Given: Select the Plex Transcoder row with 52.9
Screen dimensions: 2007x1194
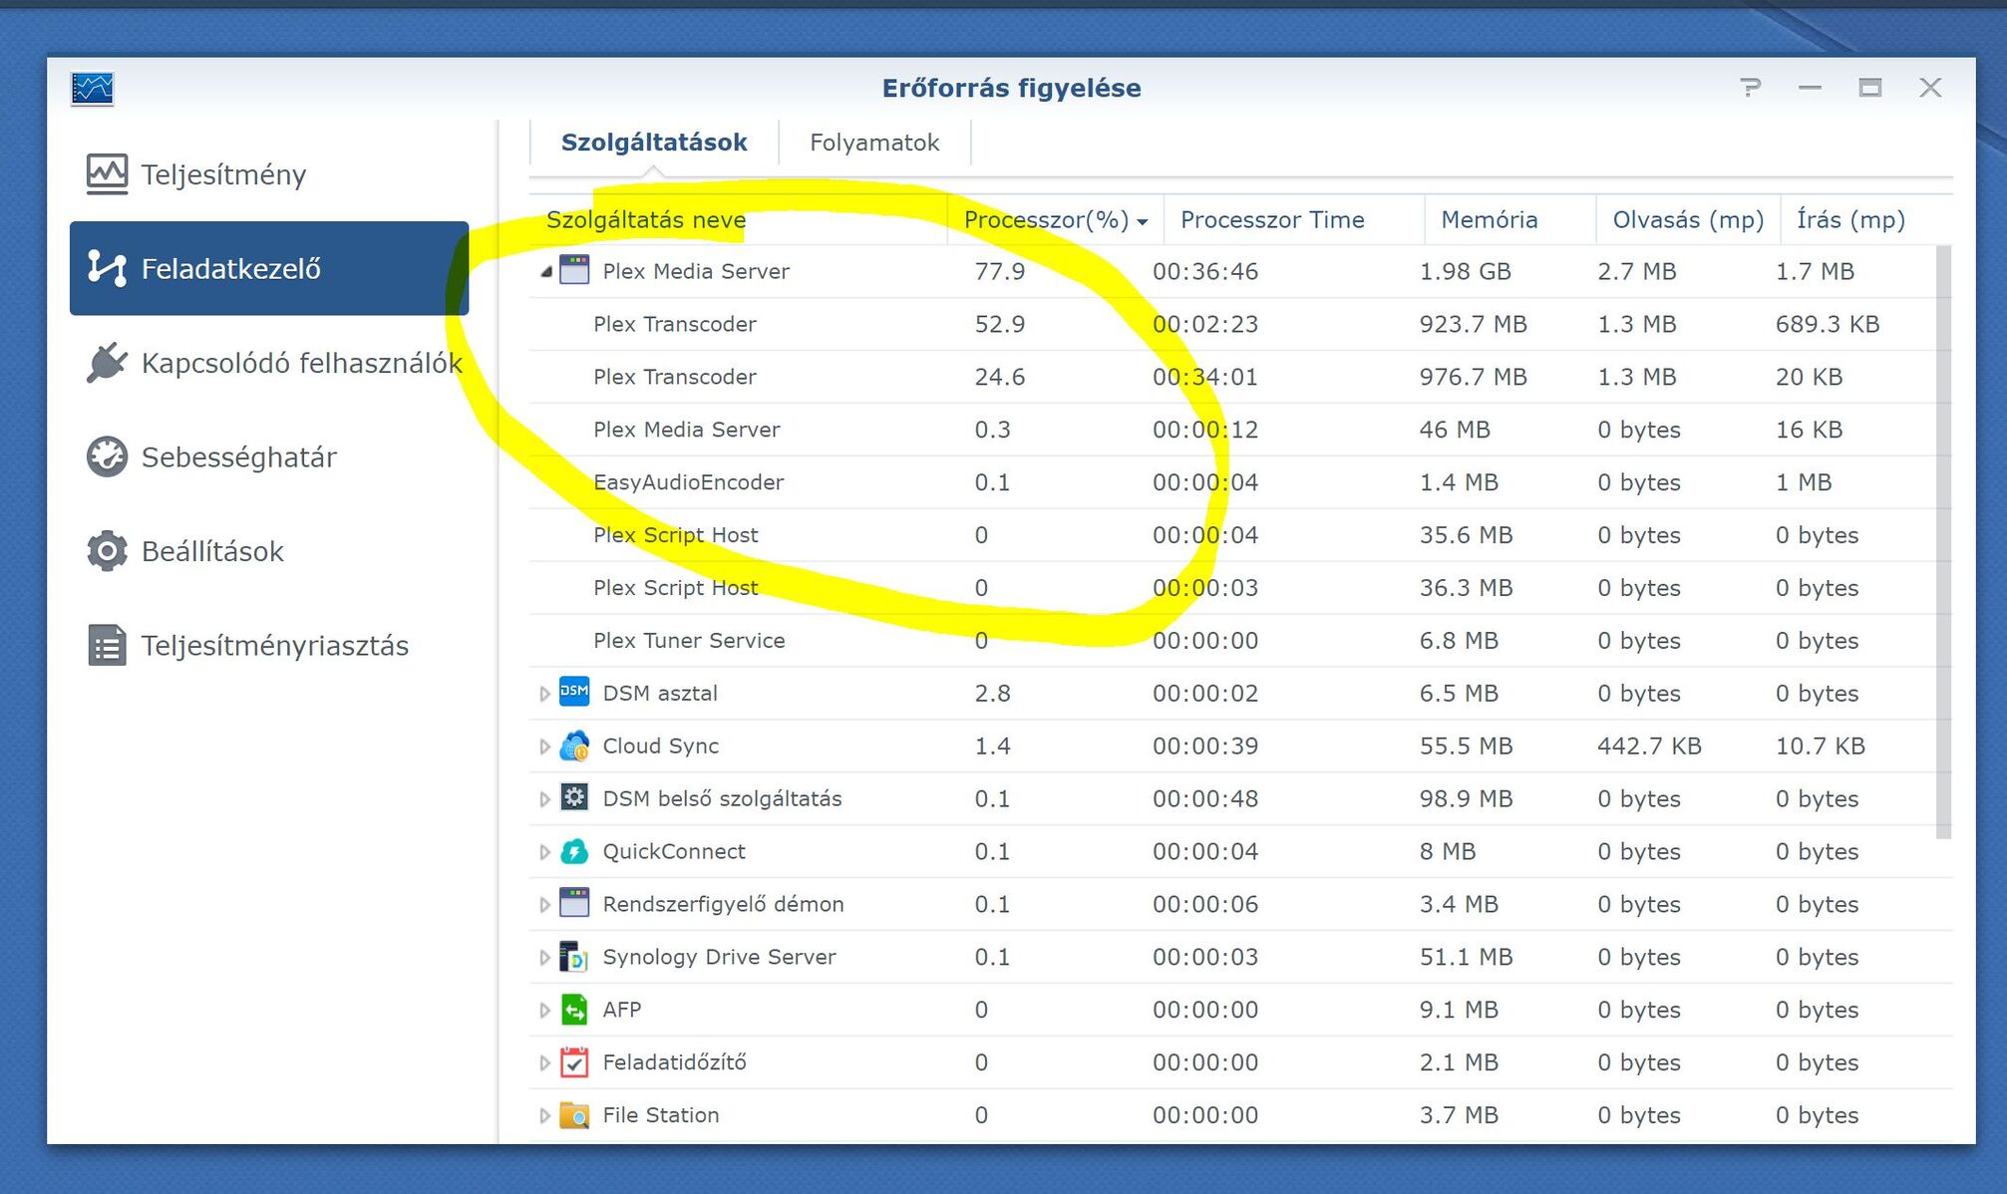Looking at the screenshot, I should click(1232, 324).
